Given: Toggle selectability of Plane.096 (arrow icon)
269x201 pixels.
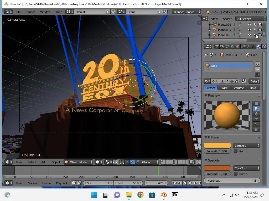Looking at the screenshot, I should pos(255,25).
